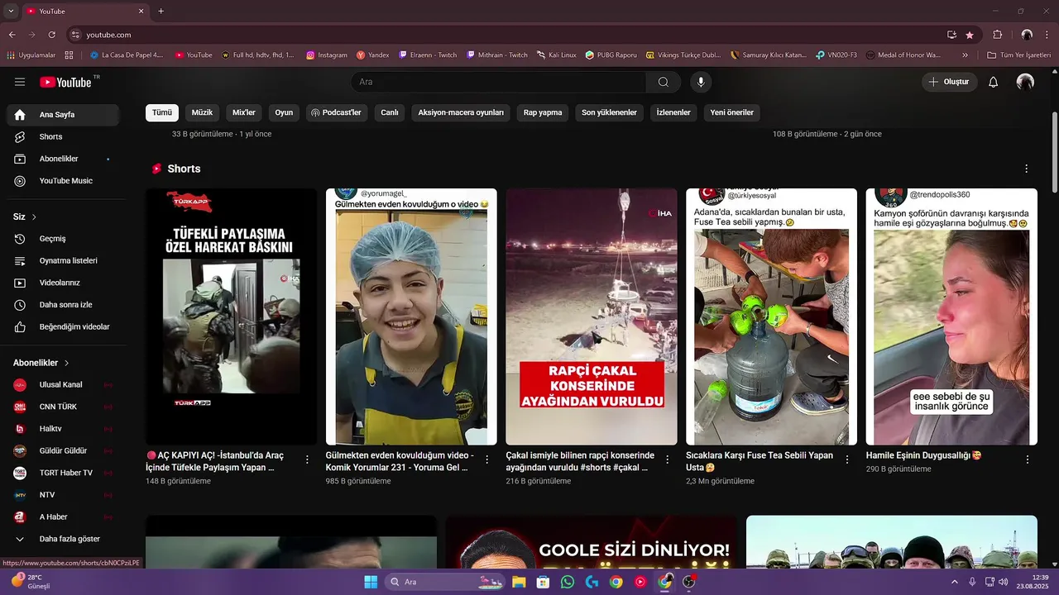Viewport: 1059px width, 595px height.
Task: Focus the YouTube search field
Action: (x=499, y=82)
